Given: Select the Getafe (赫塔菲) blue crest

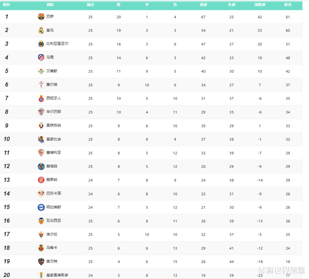Looking at the screenshot, I should [41, 166].
